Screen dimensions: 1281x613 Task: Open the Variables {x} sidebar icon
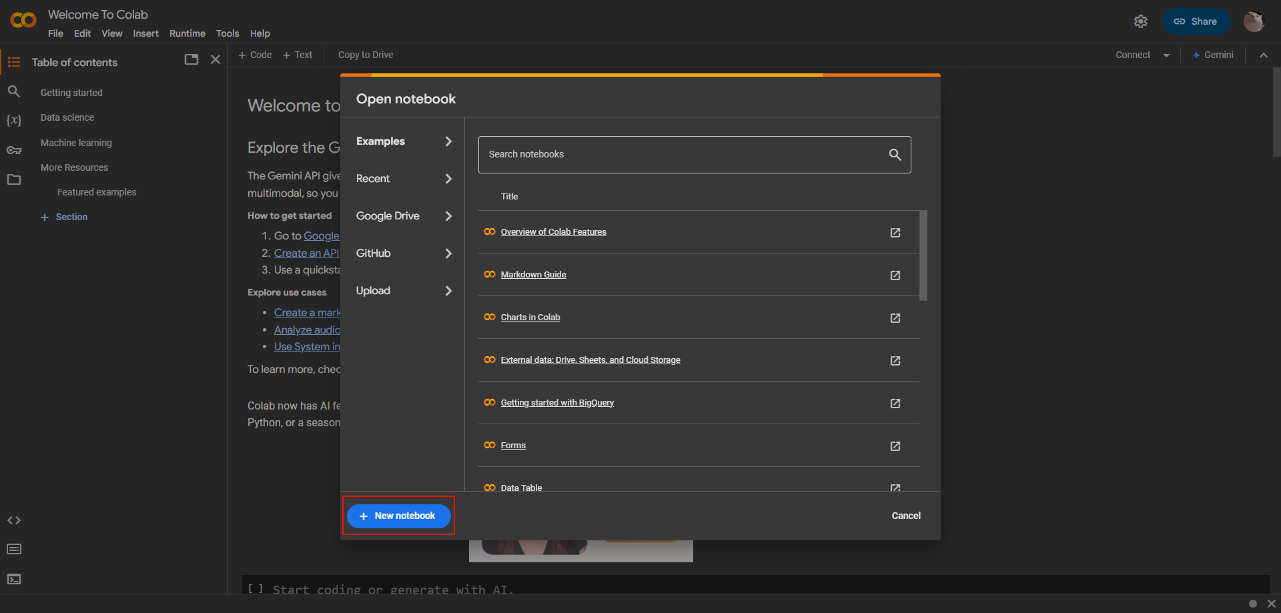click(14, 120)
